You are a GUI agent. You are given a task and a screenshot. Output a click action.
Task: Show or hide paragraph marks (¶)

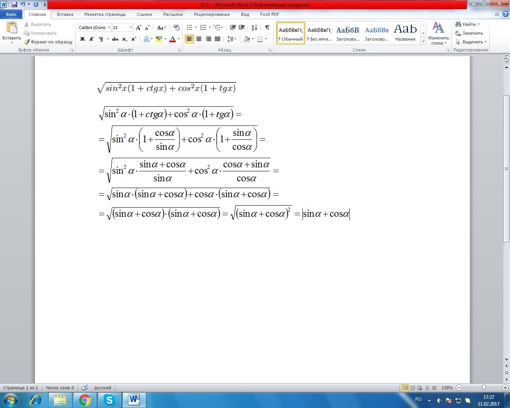pyautogui.click(x=267, y=27)
